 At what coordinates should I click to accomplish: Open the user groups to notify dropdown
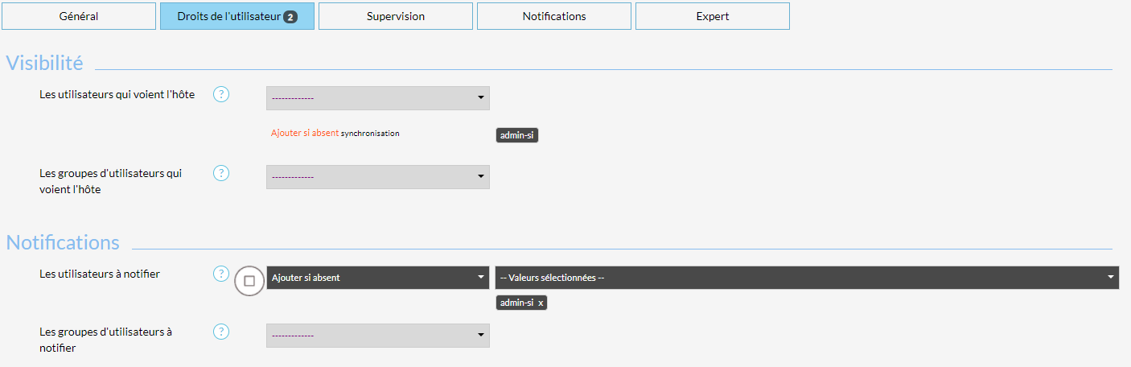pos(377,336)
